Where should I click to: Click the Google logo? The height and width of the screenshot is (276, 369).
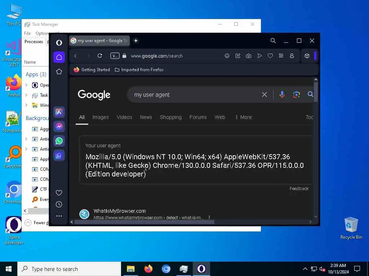click(94, 95)
